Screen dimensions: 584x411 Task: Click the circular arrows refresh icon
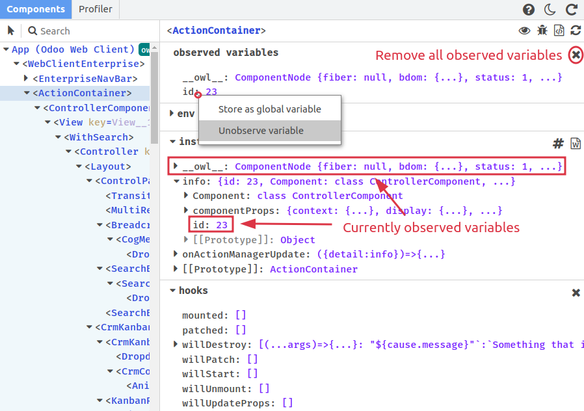[x=576, y=31]
